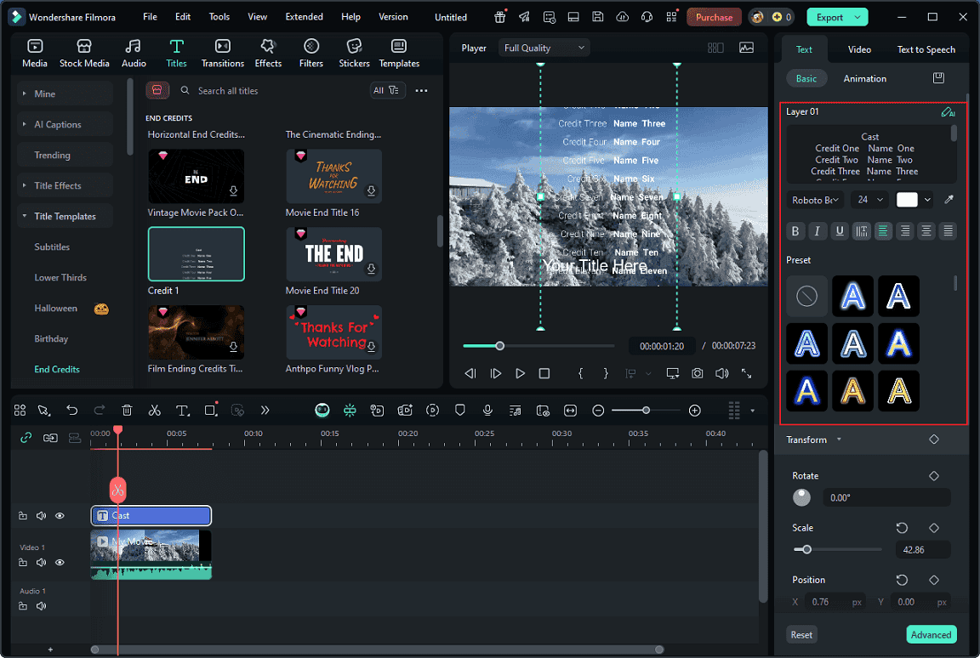Viewport: 980px width, 658px height.
Task: Select the Split tool in the timeline toolbar
Action: pyautogui.click(x=155, y=410)
